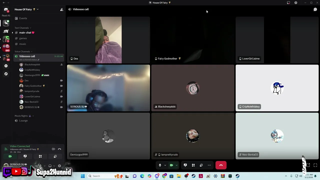Image resolution: width=320 pixels, height=180 pixels.
Task: Toggle noise suppression waveform icon
Action: (53, 149)
